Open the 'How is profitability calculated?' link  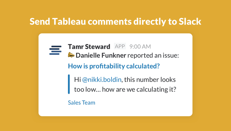(114, 66)
